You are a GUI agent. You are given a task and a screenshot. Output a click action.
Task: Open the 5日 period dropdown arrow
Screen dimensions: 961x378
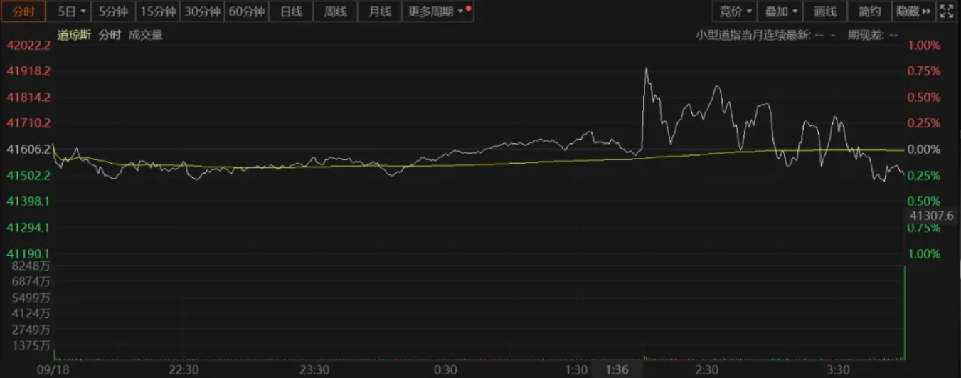coord(84,11)
